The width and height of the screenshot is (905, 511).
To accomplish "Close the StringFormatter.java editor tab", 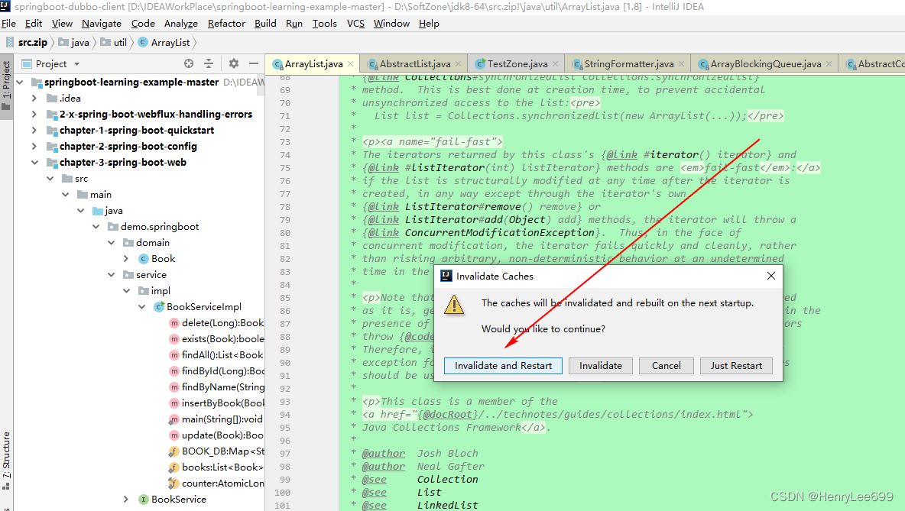I will [682, 64].
